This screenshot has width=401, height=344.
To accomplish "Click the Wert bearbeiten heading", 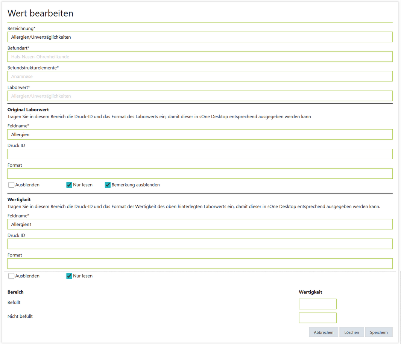I will (40, 13).
